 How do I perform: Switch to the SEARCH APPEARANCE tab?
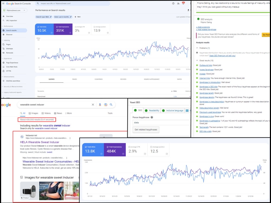152,79
